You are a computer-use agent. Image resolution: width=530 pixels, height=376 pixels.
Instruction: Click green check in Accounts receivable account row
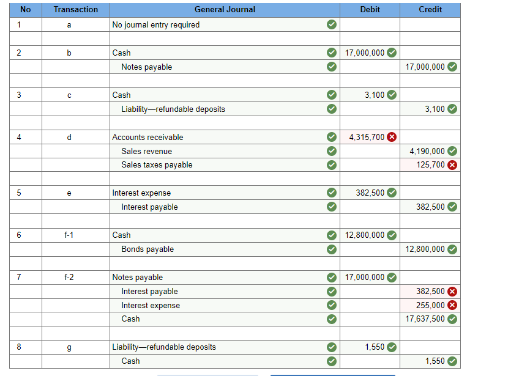pyautogui.click(x=332, y=137)
